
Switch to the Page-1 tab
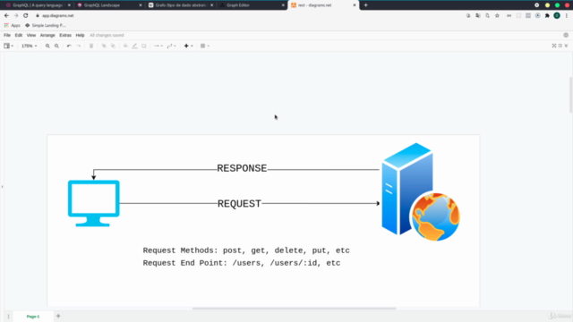(x=33, y=317)
